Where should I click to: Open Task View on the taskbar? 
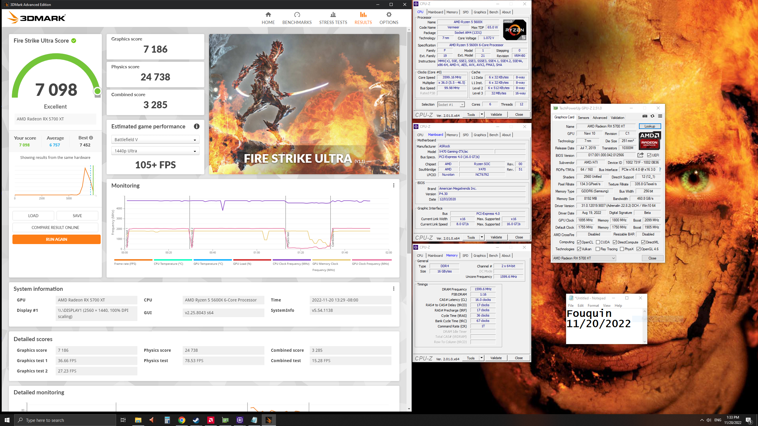[123, 420]
